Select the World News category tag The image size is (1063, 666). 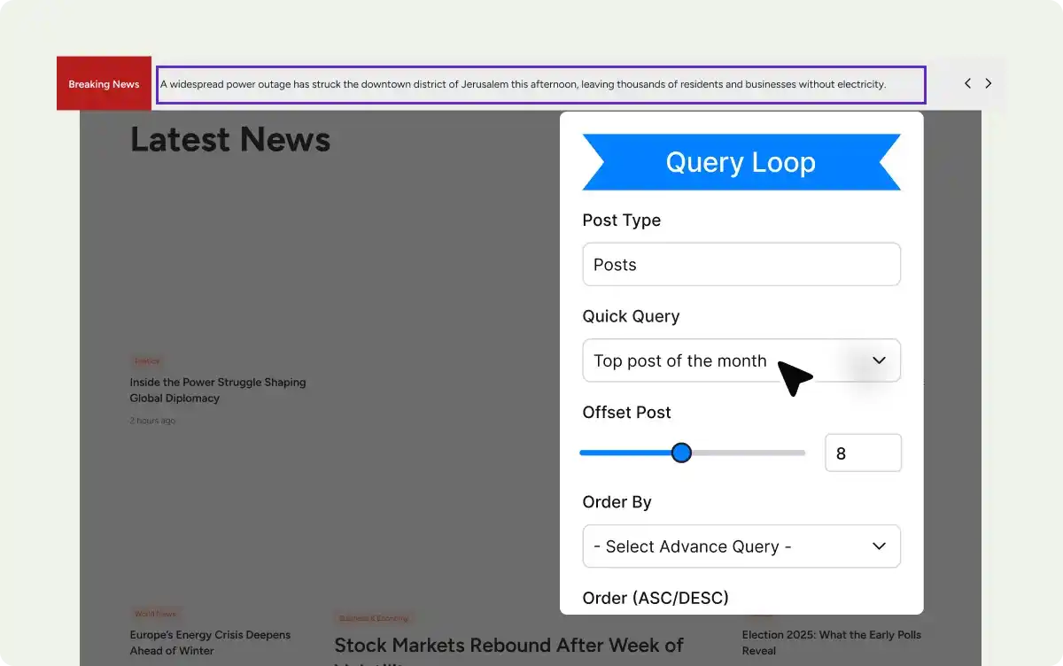(x=155, y=614)
